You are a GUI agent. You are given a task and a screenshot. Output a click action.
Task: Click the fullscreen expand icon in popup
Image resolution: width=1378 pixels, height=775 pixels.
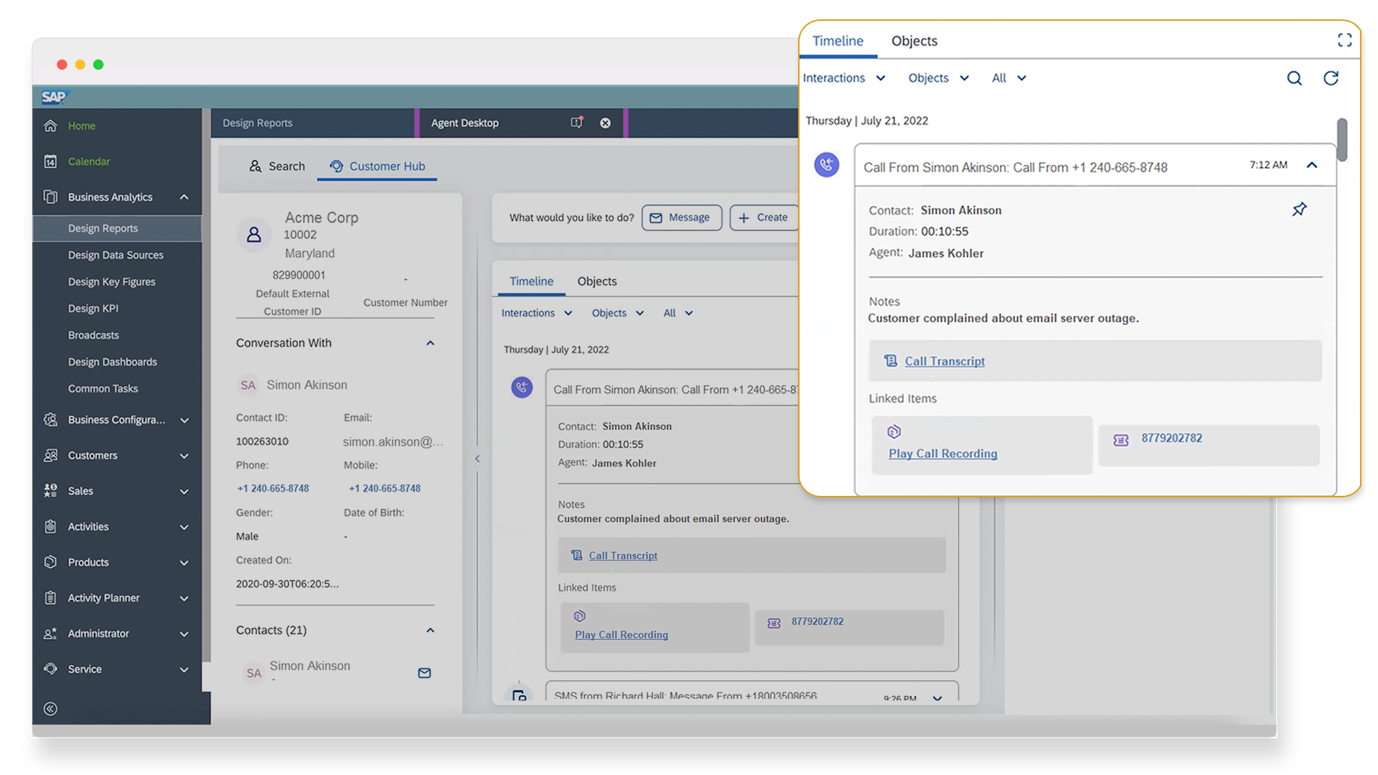tap(1344, 40)
